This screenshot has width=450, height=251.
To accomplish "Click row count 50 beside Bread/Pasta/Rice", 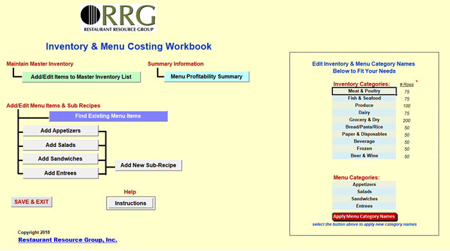I will tap(407, 128).
